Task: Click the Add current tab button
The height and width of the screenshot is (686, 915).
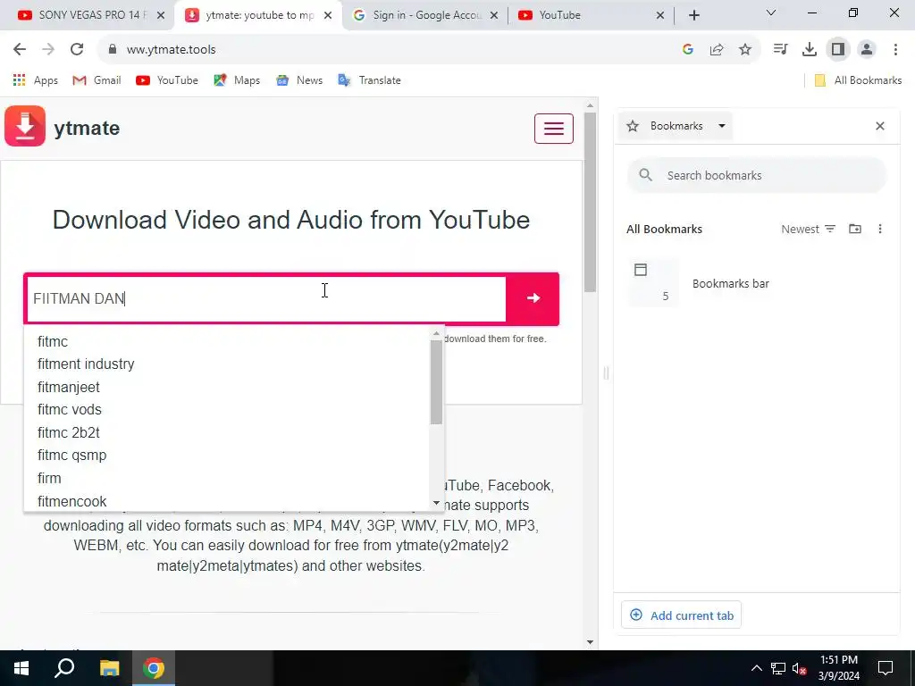Action: (x=682, y=615)
